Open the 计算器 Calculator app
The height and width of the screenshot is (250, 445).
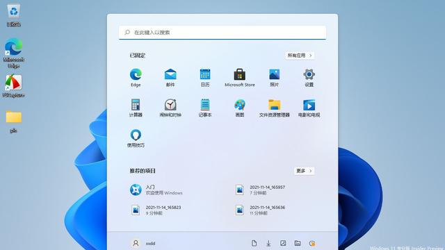click(136, 108)
